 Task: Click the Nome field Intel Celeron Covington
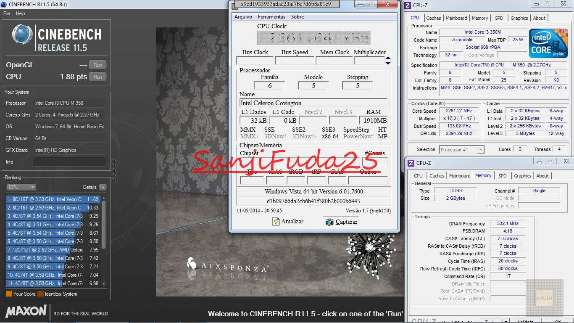click(313, 103)
